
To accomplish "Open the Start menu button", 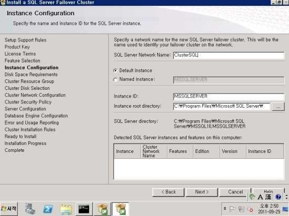I will tap(9, 209).
